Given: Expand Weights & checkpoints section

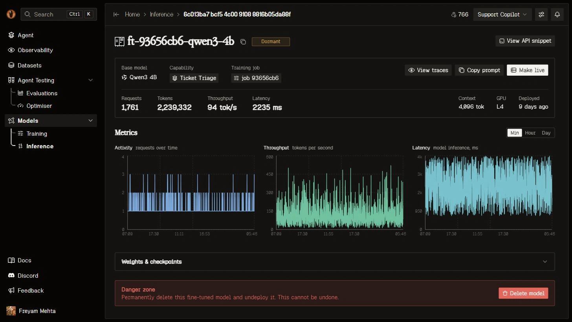Looking at the screenshot, I should (x=335, y=262).
